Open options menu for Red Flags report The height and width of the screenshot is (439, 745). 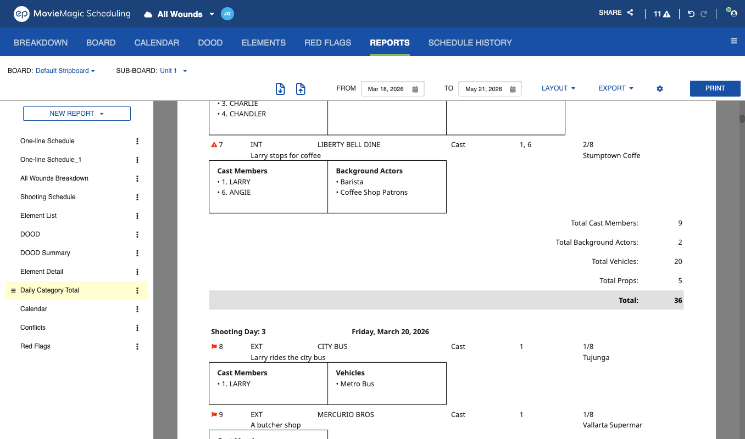(137, 346)
